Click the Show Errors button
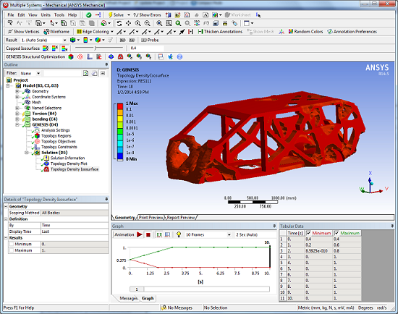398x314 pixels. coord(147,15)
